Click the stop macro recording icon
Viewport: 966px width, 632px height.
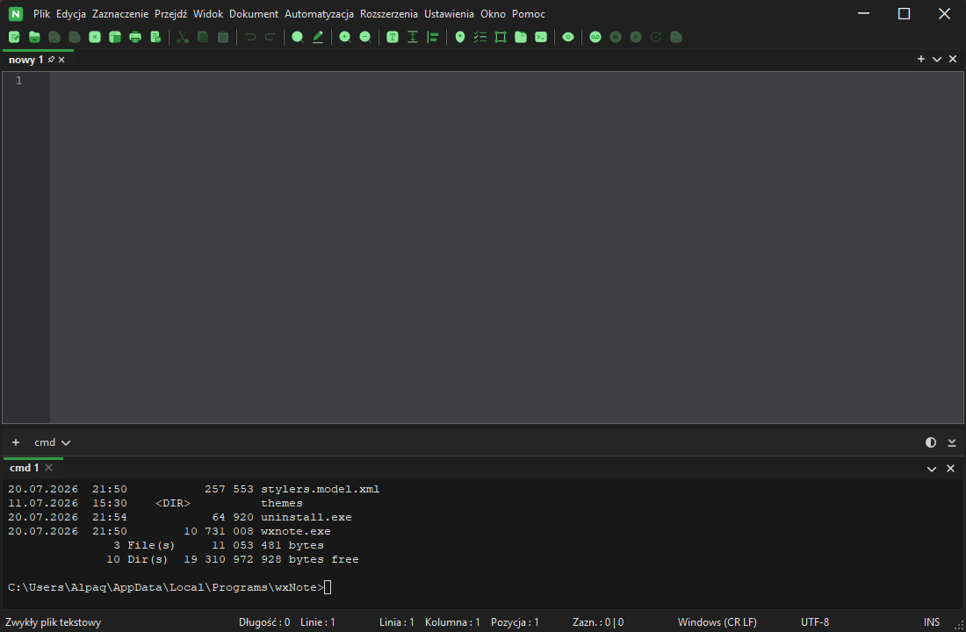[x=616, y=37]
